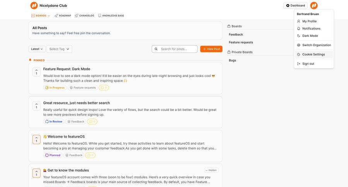
Task: Open the Latest sort dropdown
Action: (37, 49)
